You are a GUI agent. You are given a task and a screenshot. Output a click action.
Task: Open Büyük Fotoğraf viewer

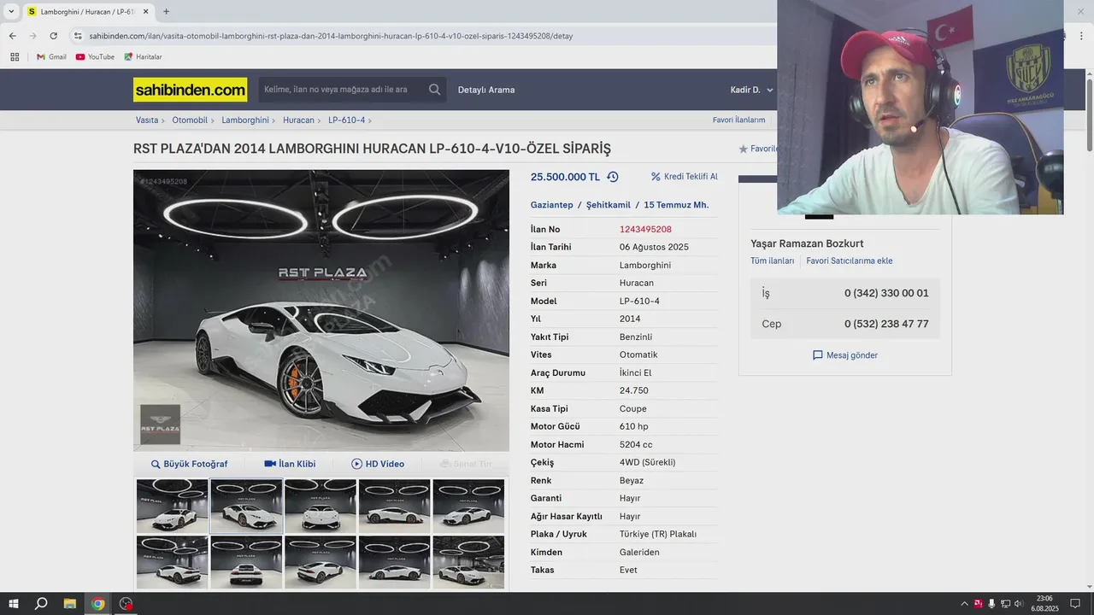pyautogui.click(x=189, y=464)
